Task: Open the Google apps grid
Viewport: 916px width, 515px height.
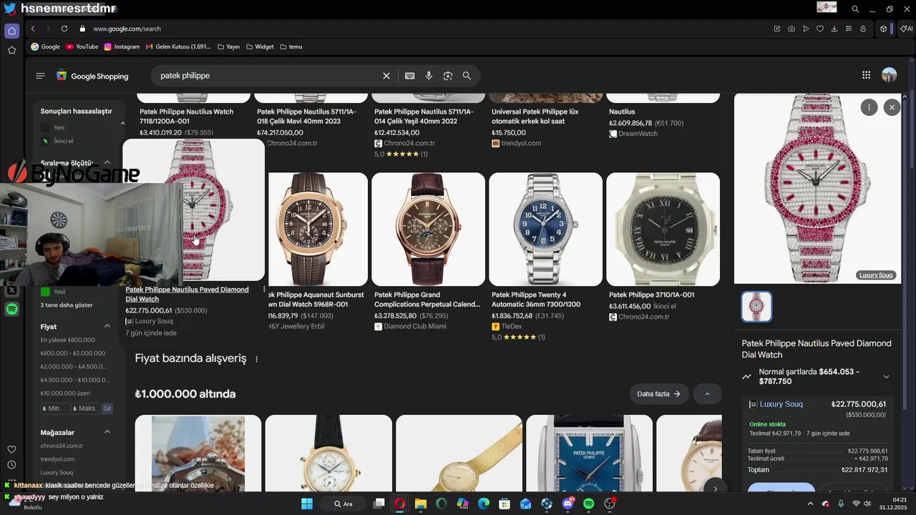Action: (x=866, y=75)
